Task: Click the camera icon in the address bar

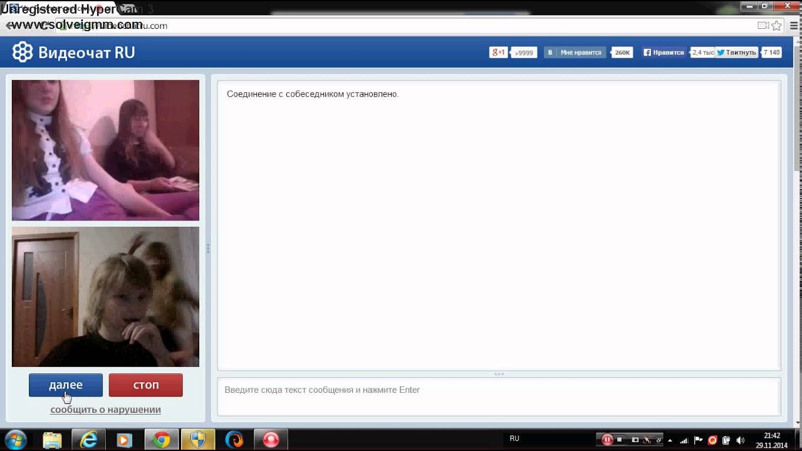Action: (763, 26)
